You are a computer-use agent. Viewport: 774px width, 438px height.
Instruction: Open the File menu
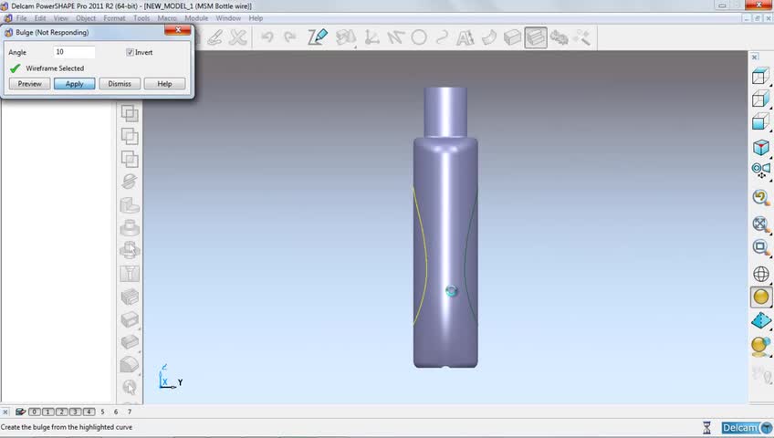(x=22, y=18)
